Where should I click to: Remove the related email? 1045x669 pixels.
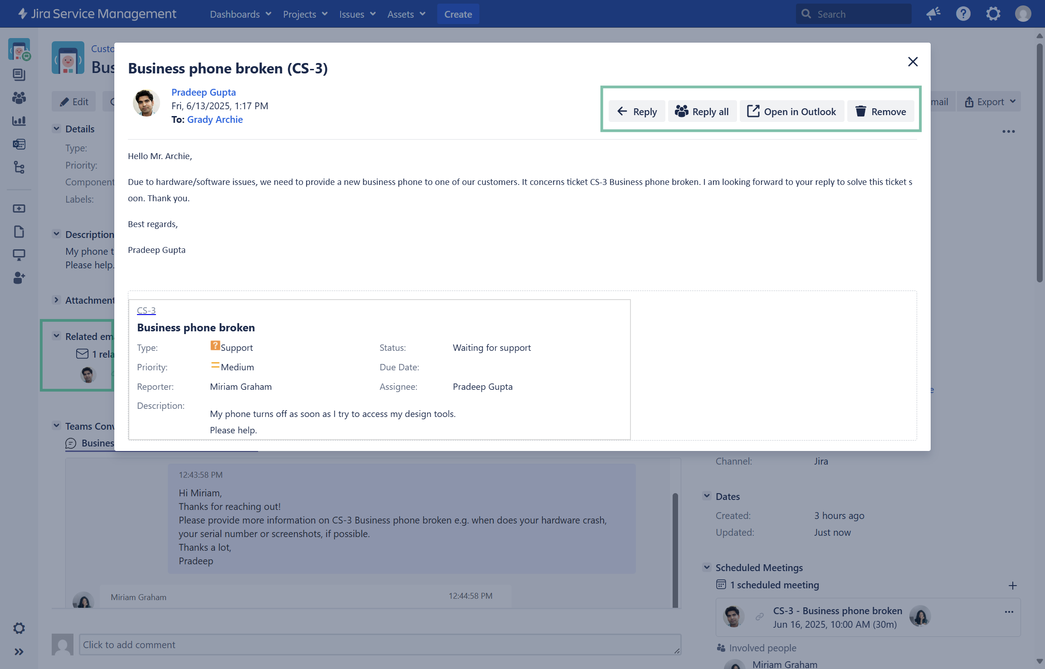click(x=880, y=111)
